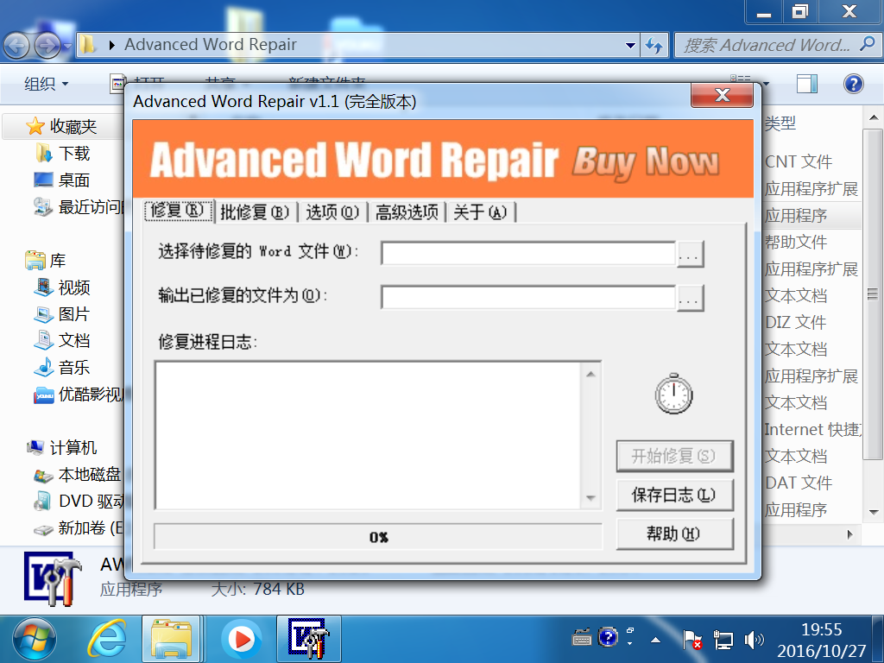Viewport: 884px width, 663px height.
Task: Click the Action Center flag icon
Action: pos(691,640)
